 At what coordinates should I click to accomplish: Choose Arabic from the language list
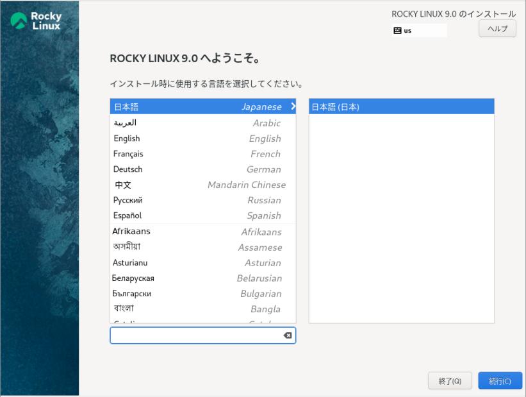[202, 123]
